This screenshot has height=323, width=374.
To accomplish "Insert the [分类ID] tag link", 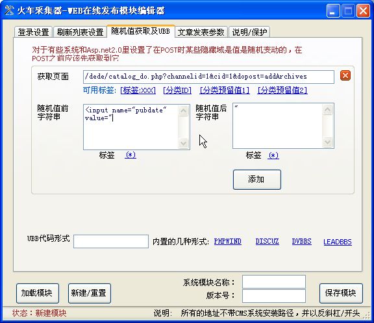I will click(177, 90).
